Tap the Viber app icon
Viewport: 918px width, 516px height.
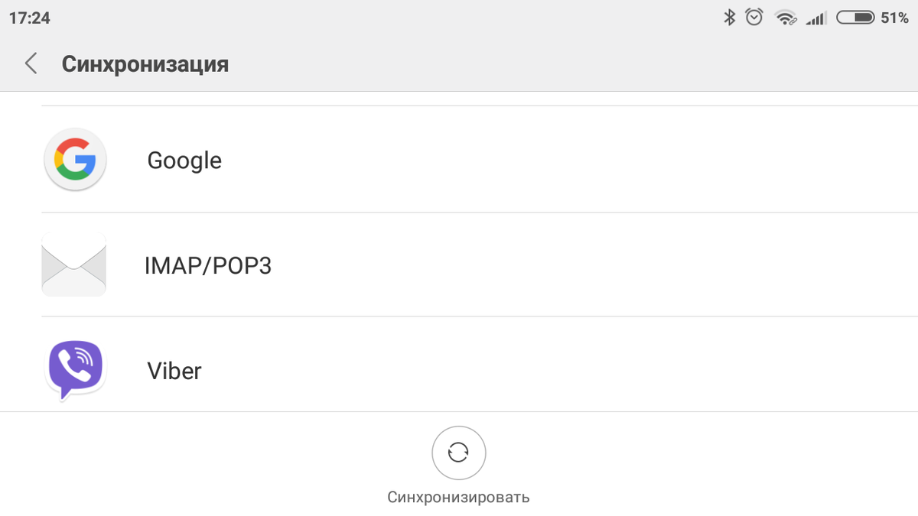(x=75, y=370)
